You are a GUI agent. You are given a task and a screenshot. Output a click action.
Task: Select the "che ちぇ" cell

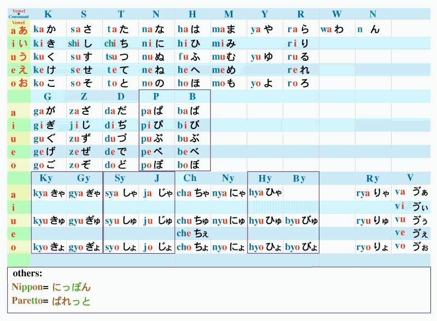191,234
